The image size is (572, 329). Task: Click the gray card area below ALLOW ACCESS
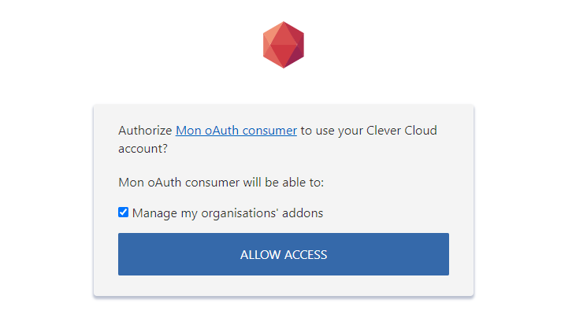(x=284, y=285)
